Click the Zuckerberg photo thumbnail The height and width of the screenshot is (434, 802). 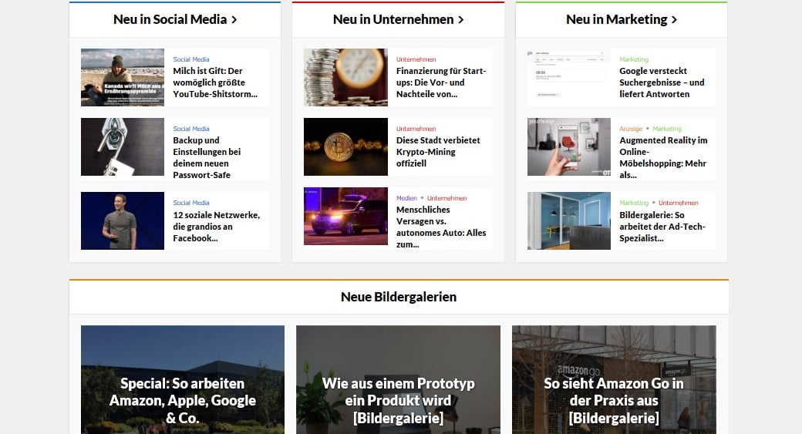click(123, 220)
